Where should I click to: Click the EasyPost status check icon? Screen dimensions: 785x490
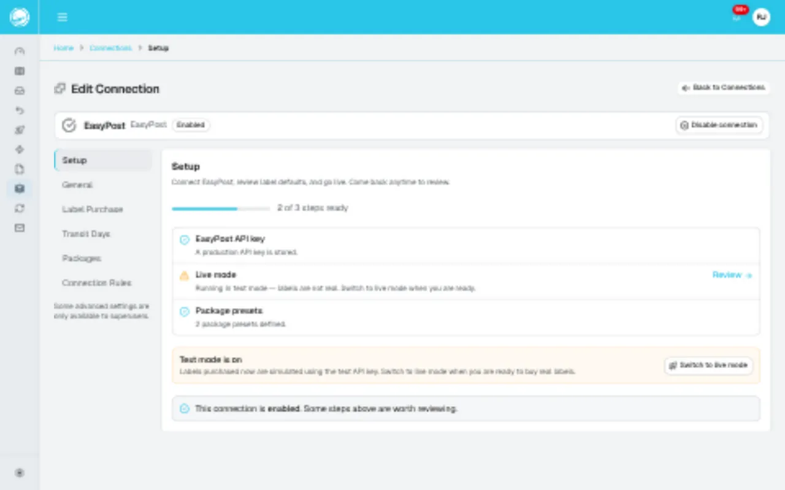coord(69,125)
